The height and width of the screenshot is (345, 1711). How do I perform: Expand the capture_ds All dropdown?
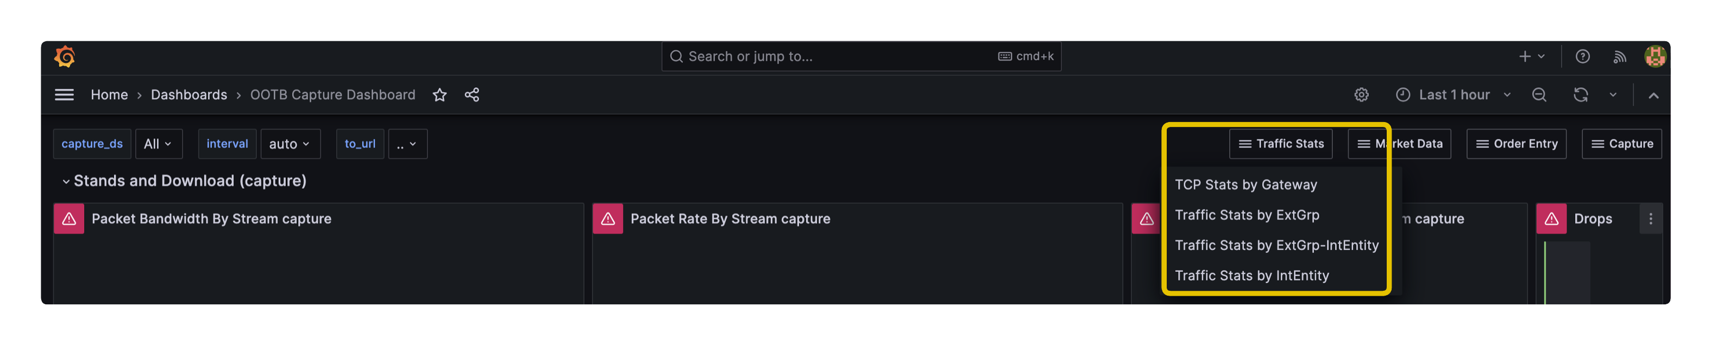point(158,144)
